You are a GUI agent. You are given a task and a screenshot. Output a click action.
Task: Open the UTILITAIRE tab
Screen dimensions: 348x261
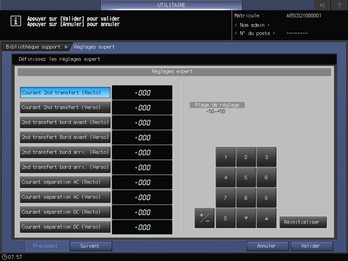pos(171,5)
